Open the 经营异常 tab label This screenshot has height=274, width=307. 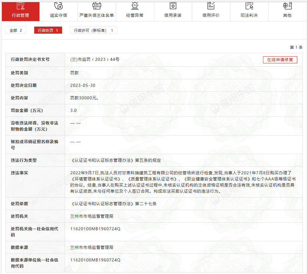(135, 15)
